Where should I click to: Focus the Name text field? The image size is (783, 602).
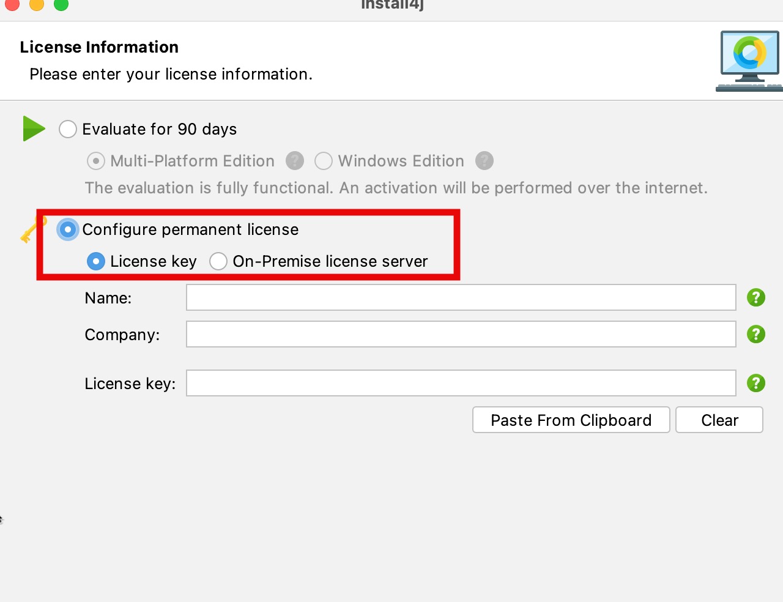click(461, 297)
